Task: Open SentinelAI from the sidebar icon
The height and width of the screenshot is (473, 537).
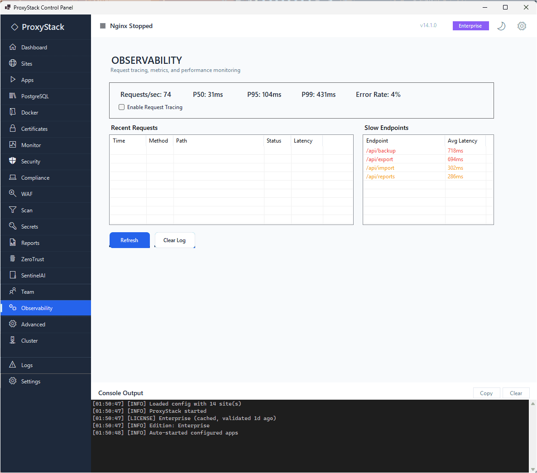Action: (14, 276)
